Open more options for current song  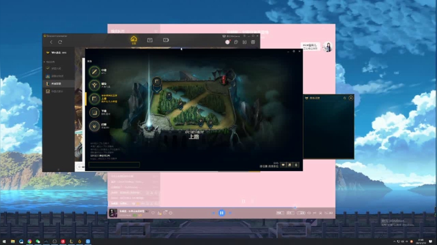click(x=171, y=213)
